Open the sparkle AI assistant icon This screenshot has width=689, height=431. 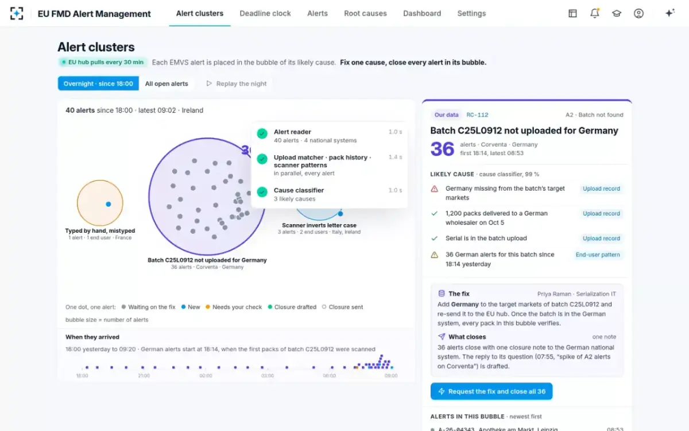669,13
